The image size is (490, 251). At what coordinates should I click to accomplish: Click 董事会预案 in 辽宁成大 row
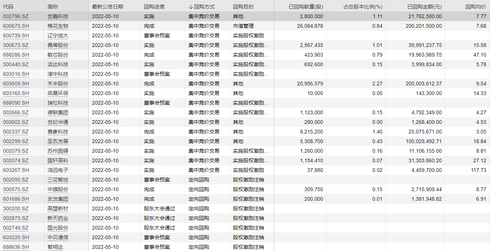(x=157, y=35)
